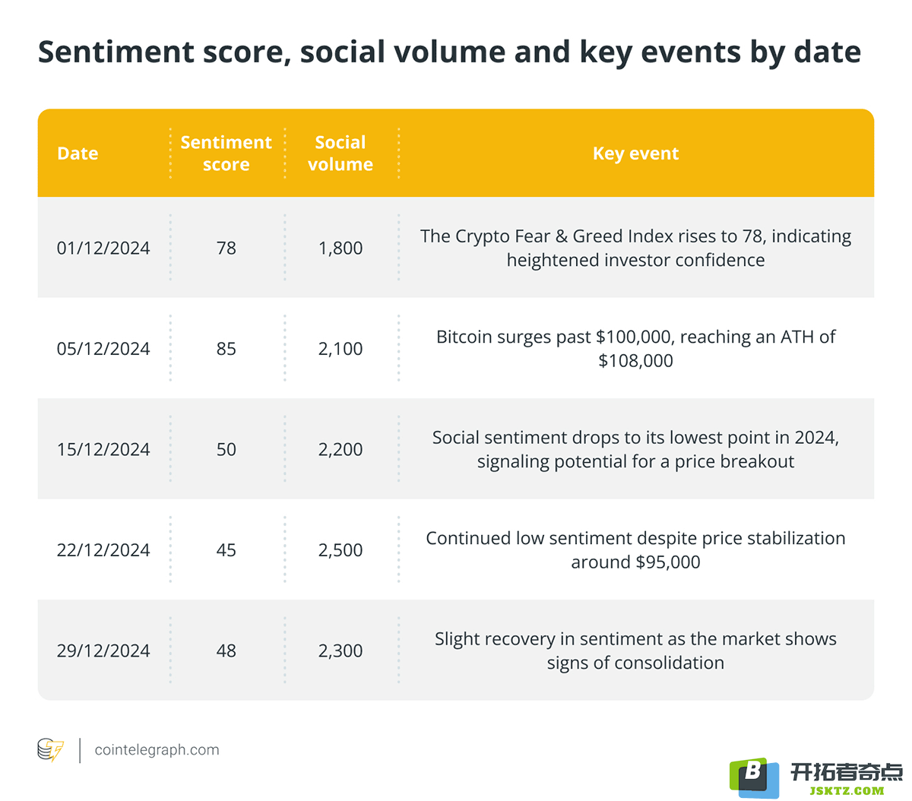Click social volume value 2,500
The width and height of the screenshot is (912, 801).
click(340, 550)
